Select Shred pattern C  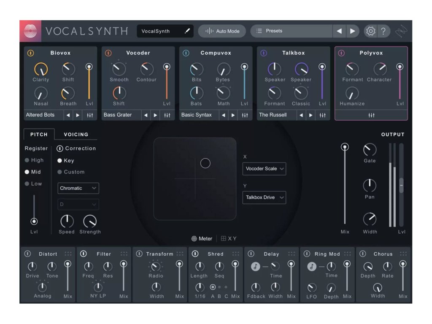[x=226, y=287]
